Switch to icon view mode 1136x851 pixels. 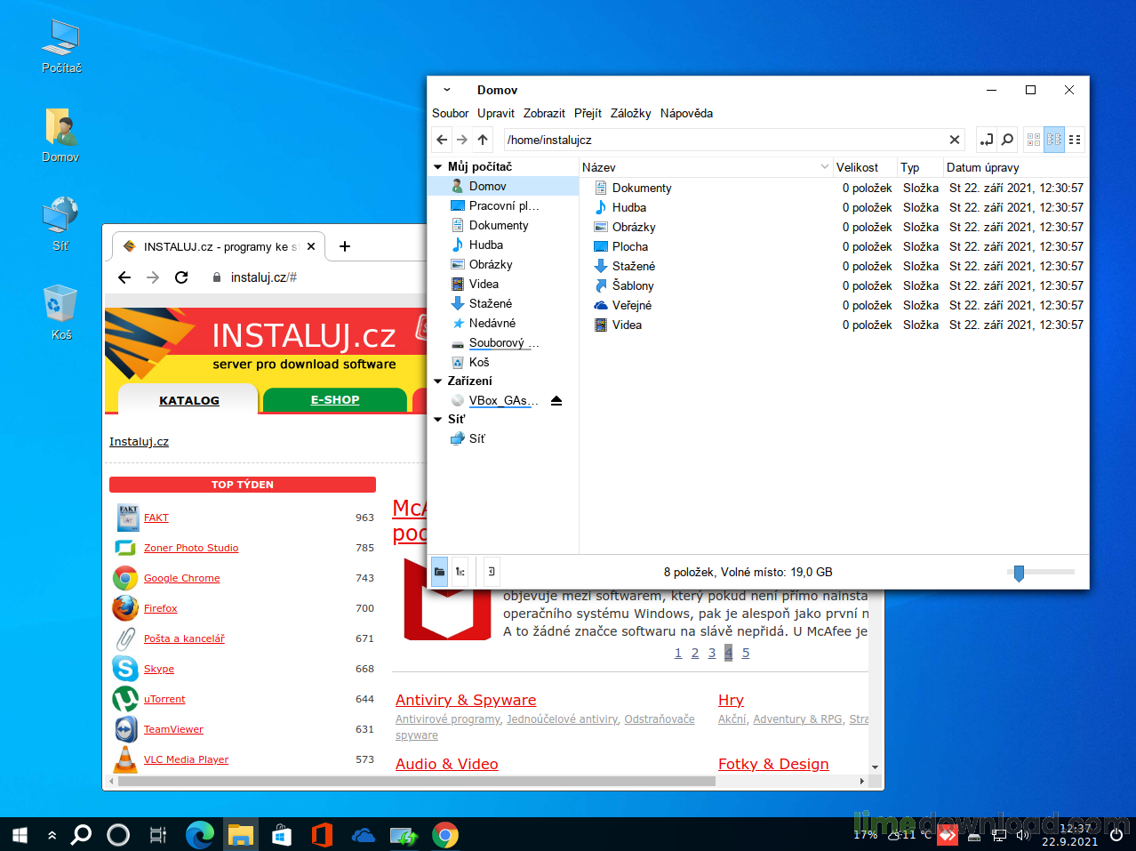point(1033,140)
